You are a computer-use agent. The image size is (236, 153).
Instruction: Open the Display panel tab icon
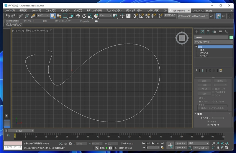tap(220, 32)
